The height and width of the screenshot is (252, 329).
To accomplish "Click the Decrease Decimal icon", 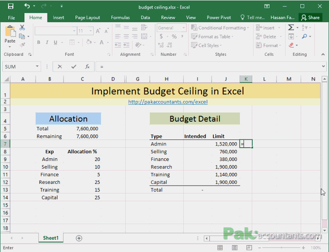I will point(170,45).
